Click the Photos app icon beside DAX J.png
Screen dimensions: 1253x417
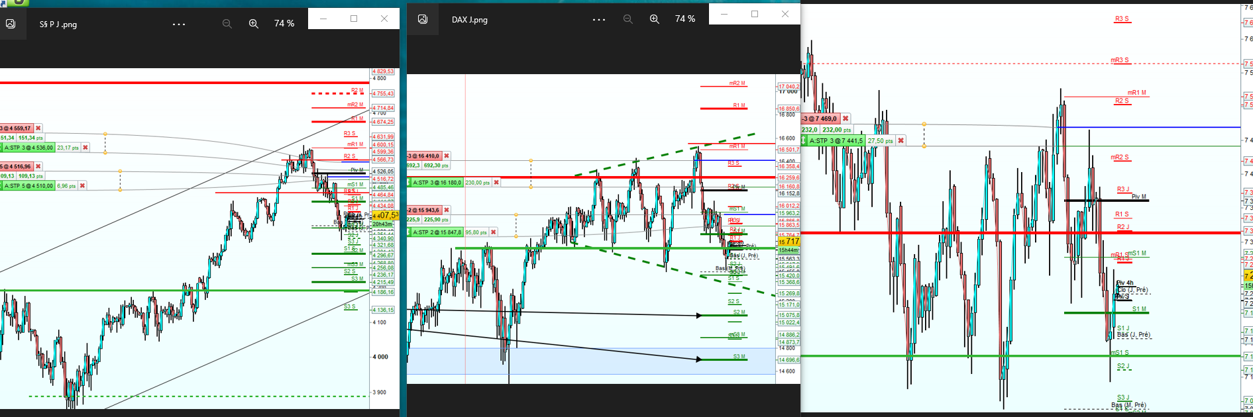[423, 19]
